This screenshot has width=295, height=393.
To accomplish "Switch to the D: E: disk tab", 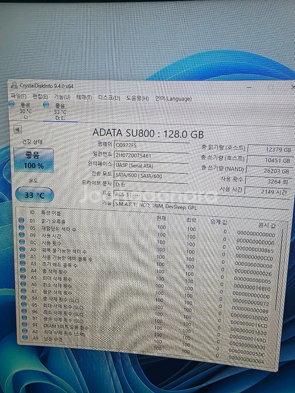I will pyautogui.click(x=60, y=112).
